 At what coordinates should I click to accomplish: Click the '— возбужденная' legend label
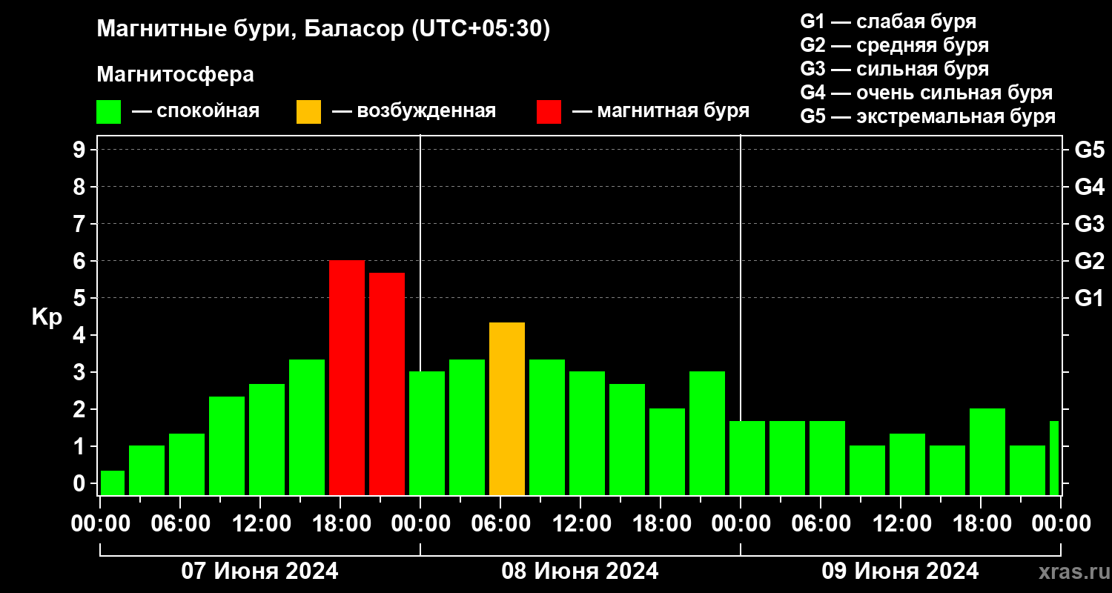(x=414, y=112)
